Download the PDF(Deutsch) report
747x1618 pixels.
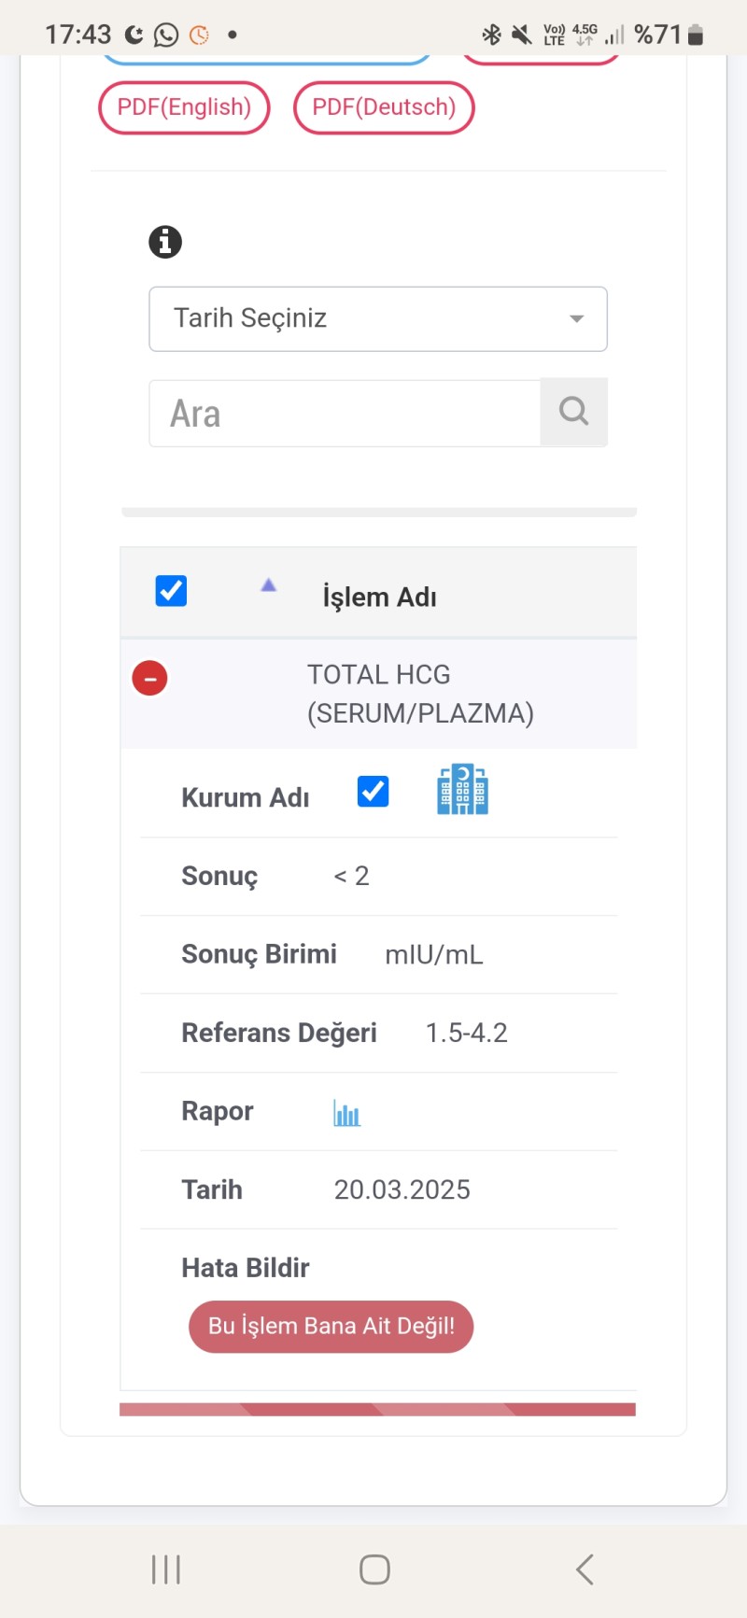point(384,107)
